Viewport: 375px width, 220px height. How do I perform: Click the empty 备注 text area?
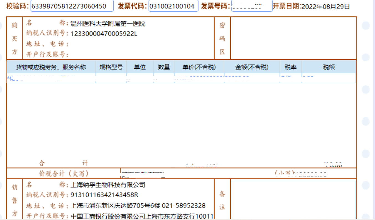(293, 199)
